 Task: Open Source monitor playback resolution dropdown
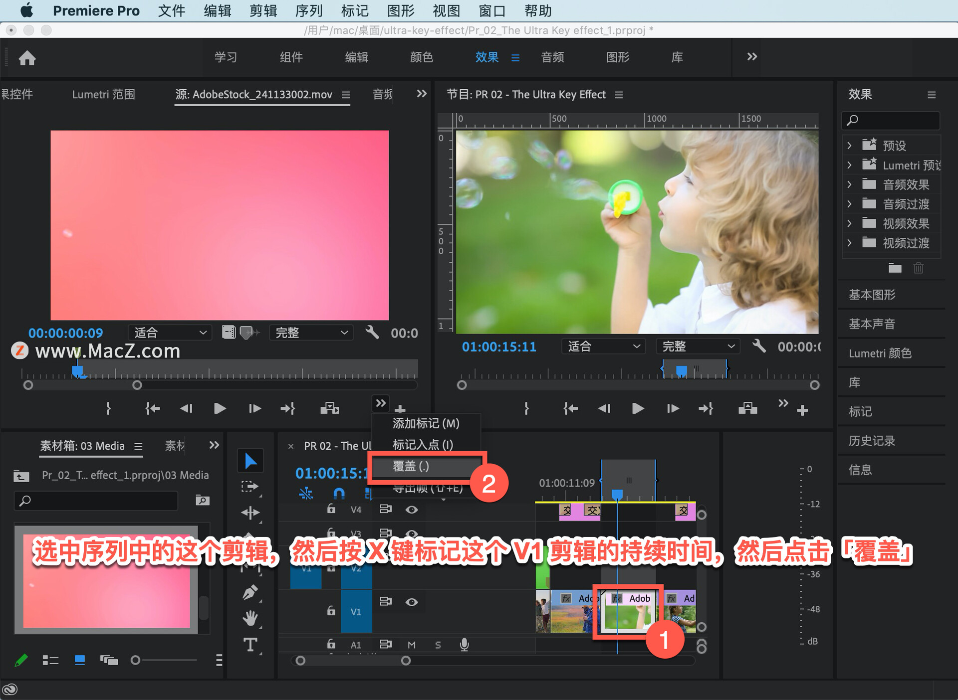(311, 333)
